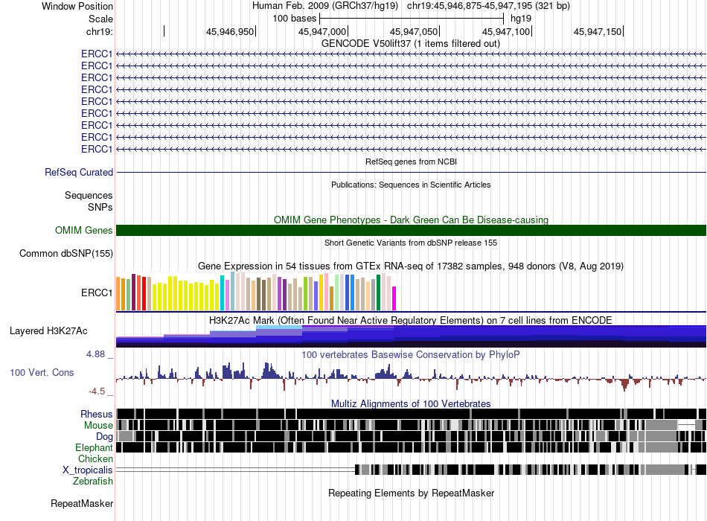This screenshot has width=707, height=521.
Task: Open the GTEx Gene Expression in 54 tissues title
Action: [x=411, y=266]
